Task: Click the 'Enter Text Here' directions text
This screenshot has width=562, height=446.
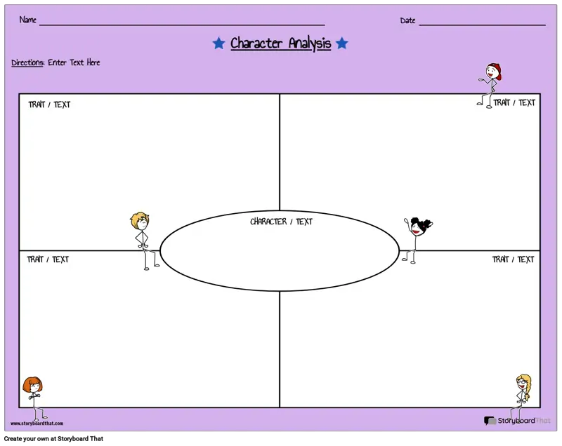Action: [x=74, y=62]
